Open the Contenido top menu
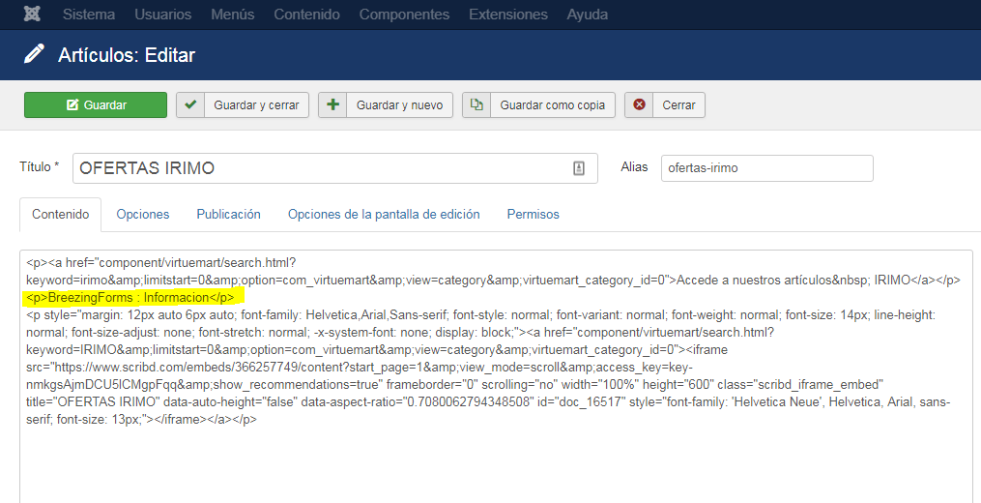This screenshot has height=503, width=981. click(x=307, y=15)
